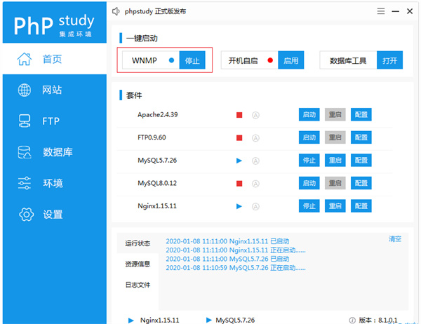This screenshot has height=324, width=421.
Task: Switch to 运行状态 log tab
Action: [x=138, y=243]
